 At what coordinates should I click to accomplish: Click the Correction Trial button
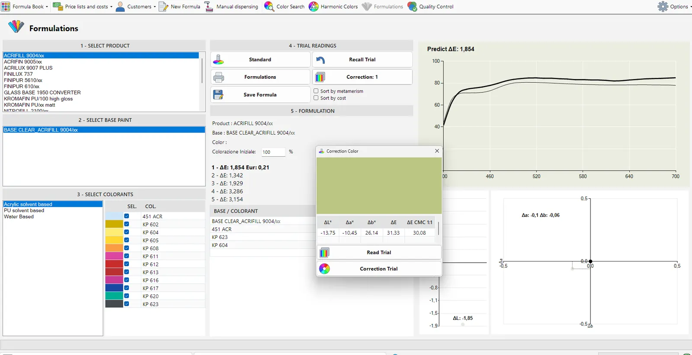tap(379, 269)
